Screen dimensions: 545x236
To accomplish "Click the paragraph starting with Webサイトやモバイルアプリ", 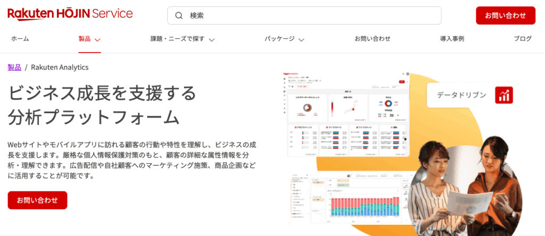I will (132, 160).
